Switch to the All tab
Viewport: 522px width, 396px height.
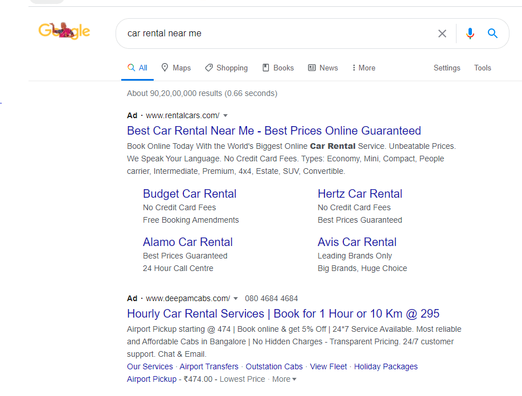[x=137, y=67]
